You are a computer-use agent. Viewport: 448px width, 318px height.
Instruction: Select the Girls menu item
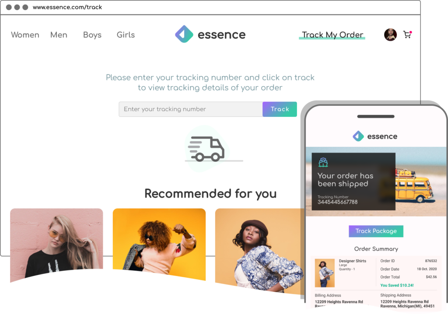coord(126,35)
